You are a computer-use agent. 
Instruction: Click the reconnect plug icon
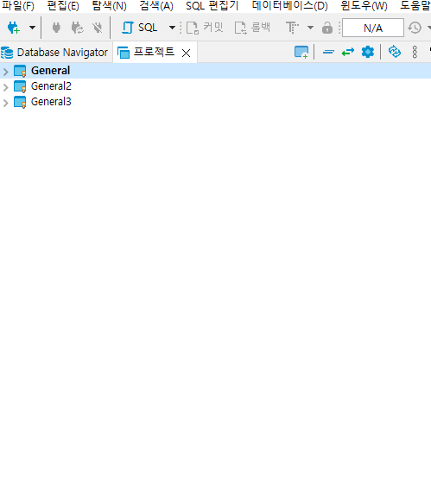[77, 28]
